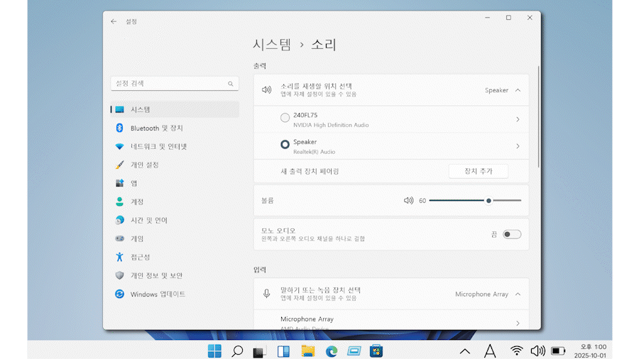This screenshot has width=639, height=359.
Task: Open 240FL75 device properties chevron
Action: (x=517, y=119)
